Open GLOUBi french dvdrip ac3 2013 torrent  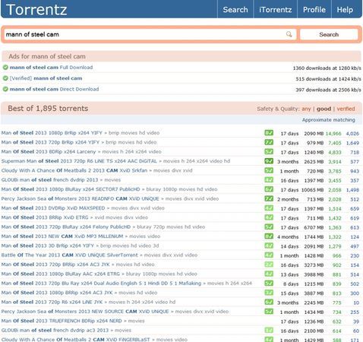click(55, 330)
